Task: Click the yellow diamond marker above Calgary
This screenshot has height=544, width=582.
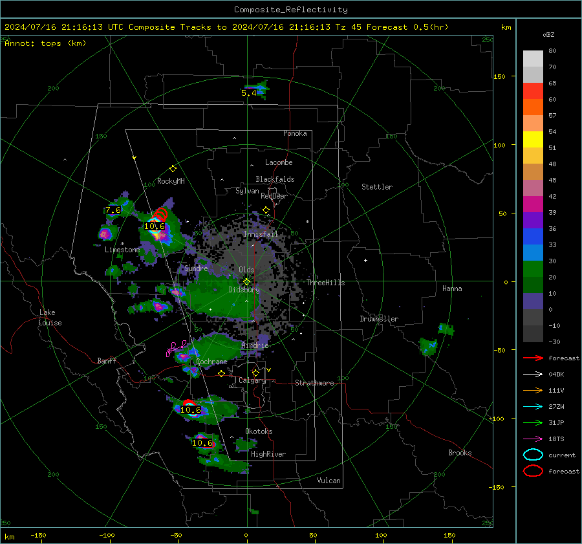Action: click(255, 373)
